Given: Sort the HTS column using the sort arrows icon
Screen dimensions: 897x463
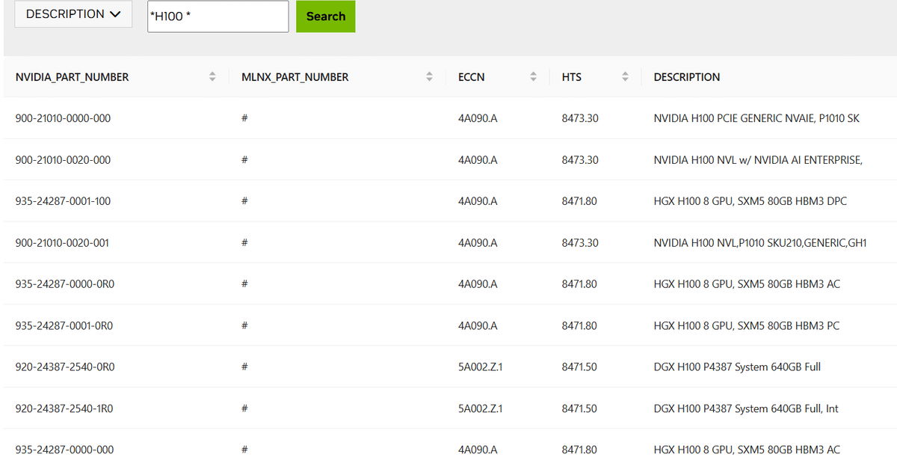Looking at the screenshot, I should [x=626, y=77].
